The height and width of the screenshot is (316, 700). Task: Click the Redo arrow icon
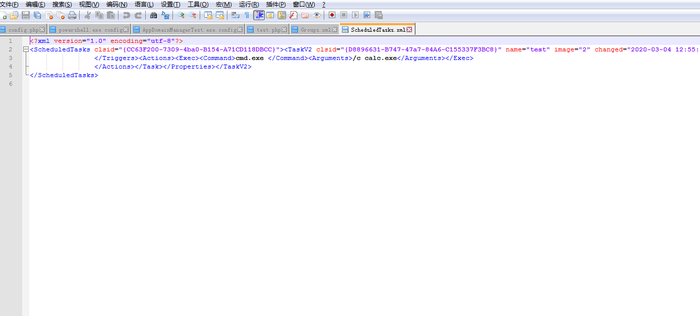point(138,15)
